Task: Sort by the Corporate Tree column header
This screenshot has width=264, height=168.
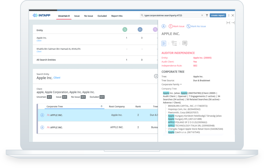Action: pos(55,106)
